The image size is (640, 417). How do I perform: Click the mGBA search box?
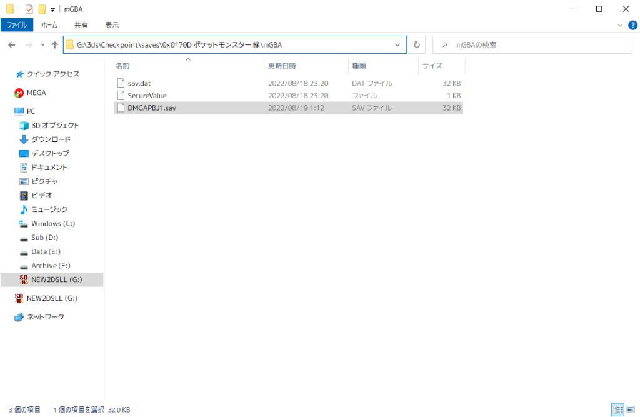(x=532, y=45)
